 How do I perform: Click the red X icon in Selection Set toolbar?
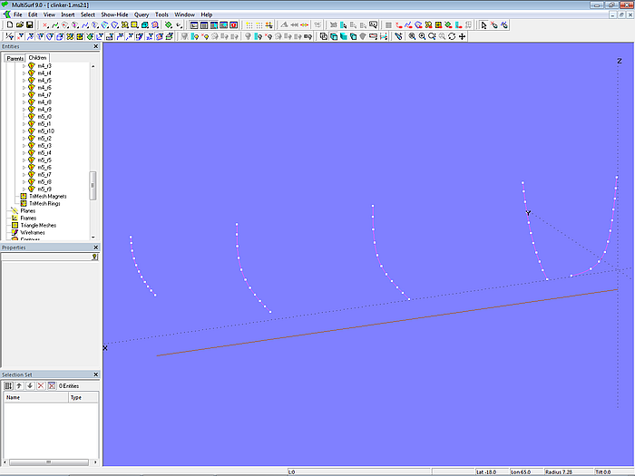(x=40, y=385)
